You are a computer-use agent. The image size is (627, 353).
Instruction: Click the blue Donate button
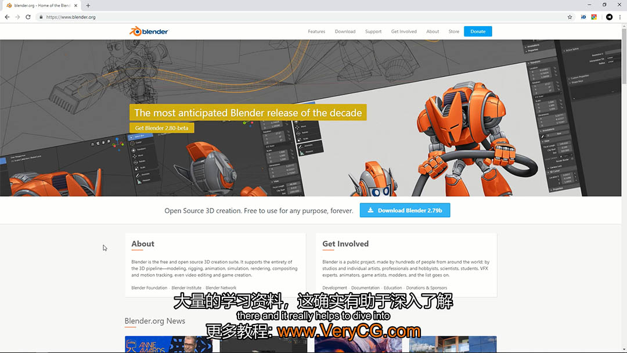coord(478,31)
